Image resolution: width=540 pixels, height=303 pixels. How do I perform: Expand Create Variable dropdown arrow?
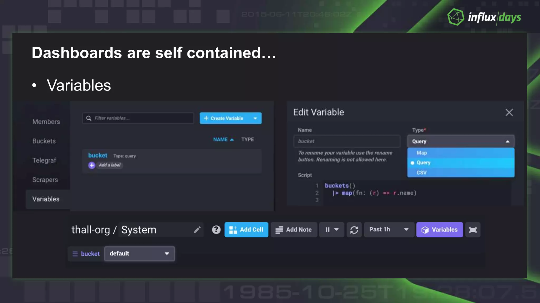tap(255, 118)
